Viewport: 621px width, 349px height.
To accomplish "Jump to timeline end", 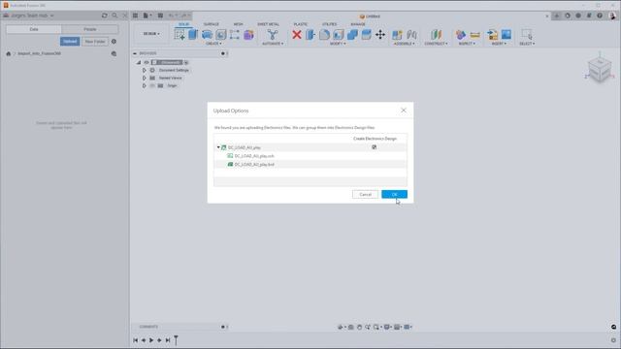I will (x=168, y=340).
